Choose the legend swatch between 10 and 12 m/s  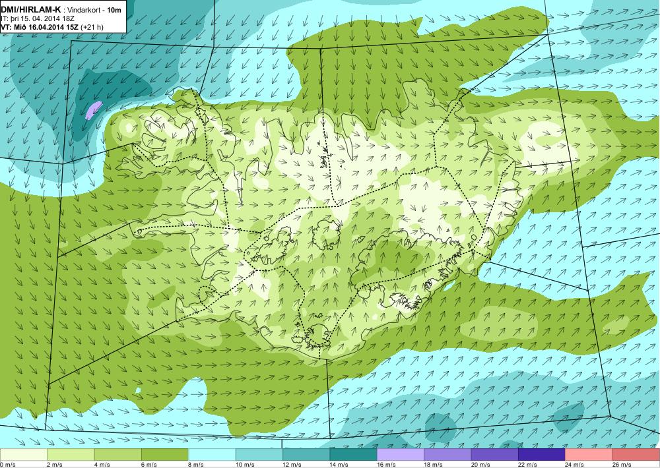(259, 455)
